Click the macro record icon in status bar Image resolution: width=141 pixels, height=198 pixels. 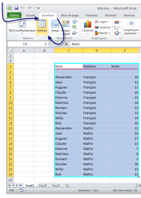pos(21,190)
